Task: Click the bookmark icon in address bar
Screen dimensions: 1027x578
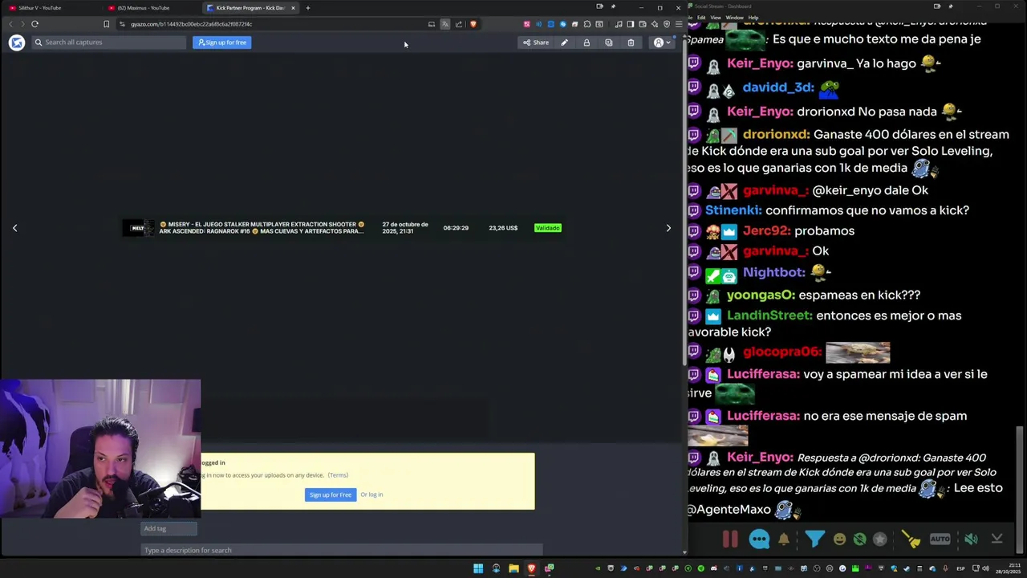Action: coord(106,24)
